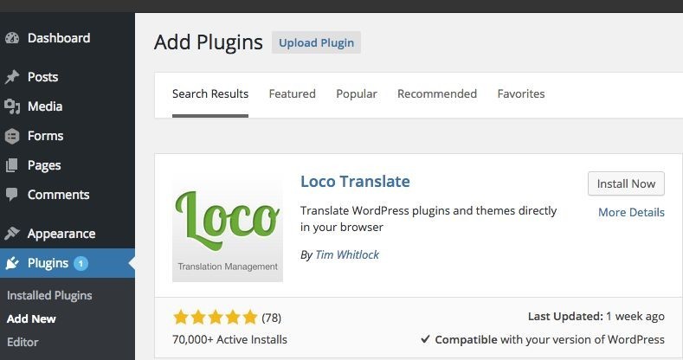The image size is (683, 360).
Task: Click the Posts pushpin icon
Action: coord(12,77)
